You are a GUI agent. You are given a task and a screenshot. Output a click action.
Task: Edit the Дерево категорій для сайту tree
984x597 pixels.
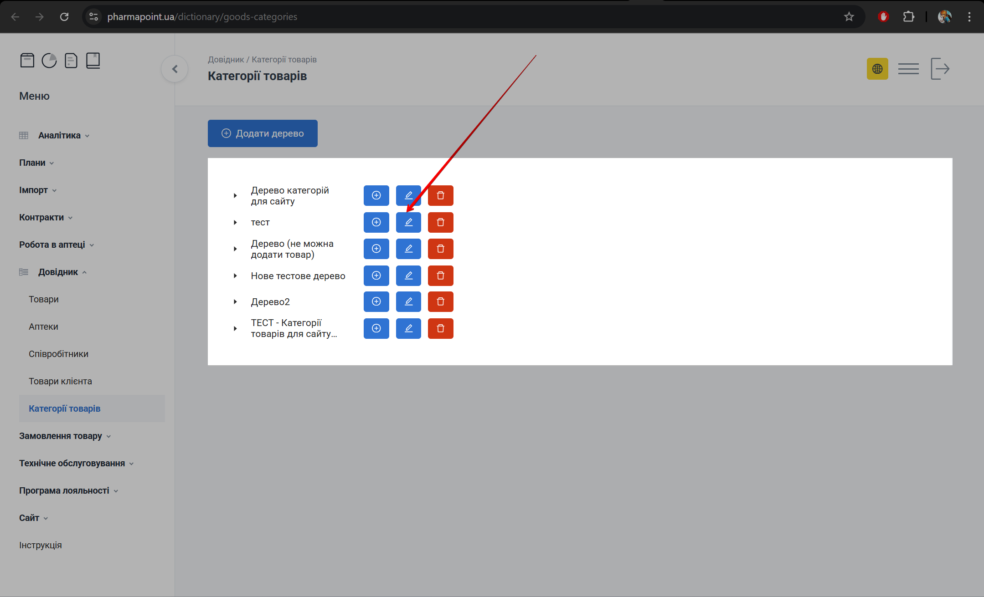(x=408, y=195)
